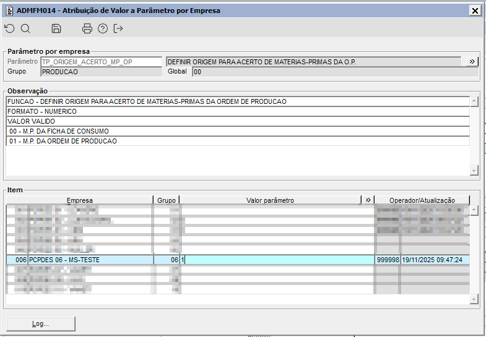Viewport: 486px width, 337px height.
Task: Click observation line FORMATO - NUMERICO
Action: (238, 111)
